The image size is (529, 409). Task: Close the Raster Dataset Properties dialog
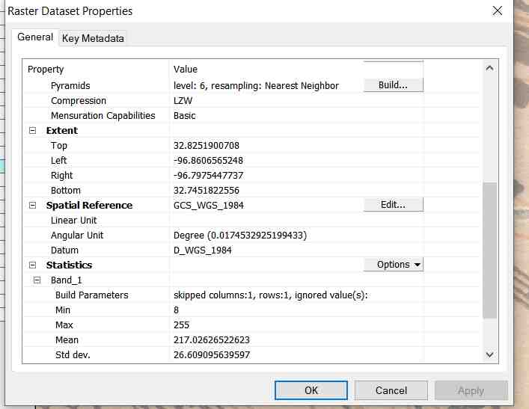coord(497,11)
